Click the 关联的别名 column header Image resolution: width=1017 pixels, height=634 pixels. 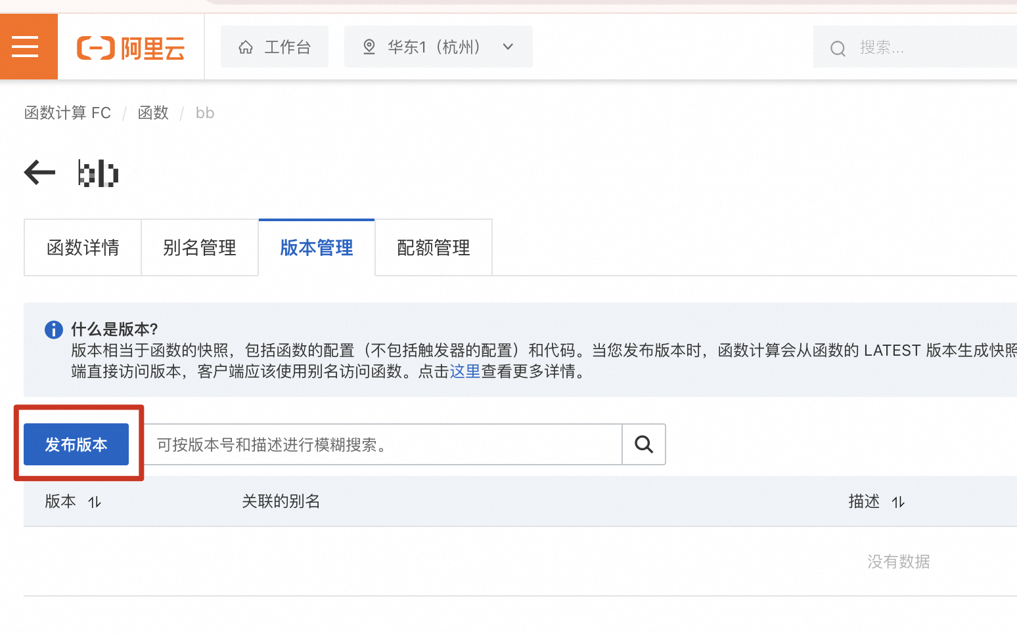pos(281,501)
